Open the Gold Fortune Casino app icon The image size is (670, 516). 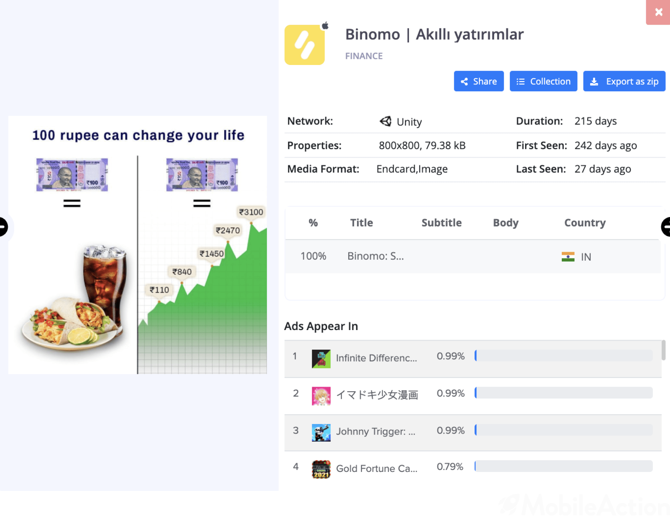tap(321, 469)
